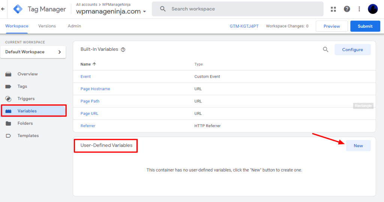Click New to create user-defined variable
The image size is (384, 202).
pos(358,146)
